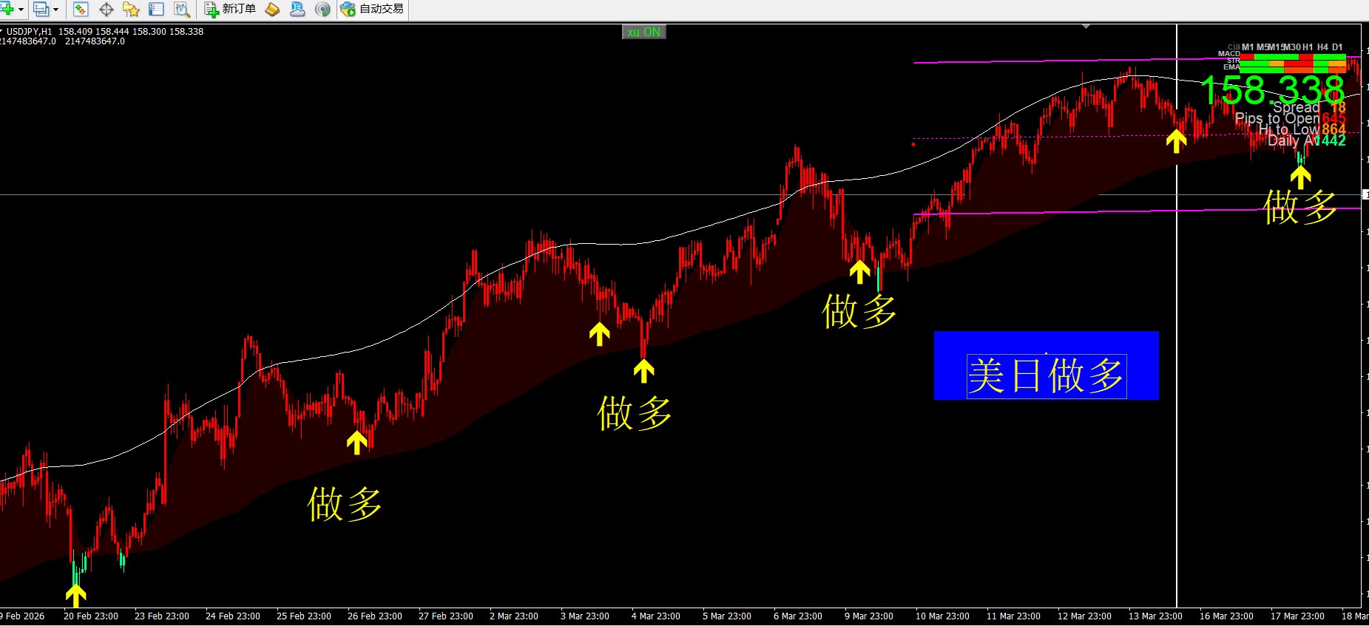Toggle the 自动交易 auto-trading button

(373, 10)
